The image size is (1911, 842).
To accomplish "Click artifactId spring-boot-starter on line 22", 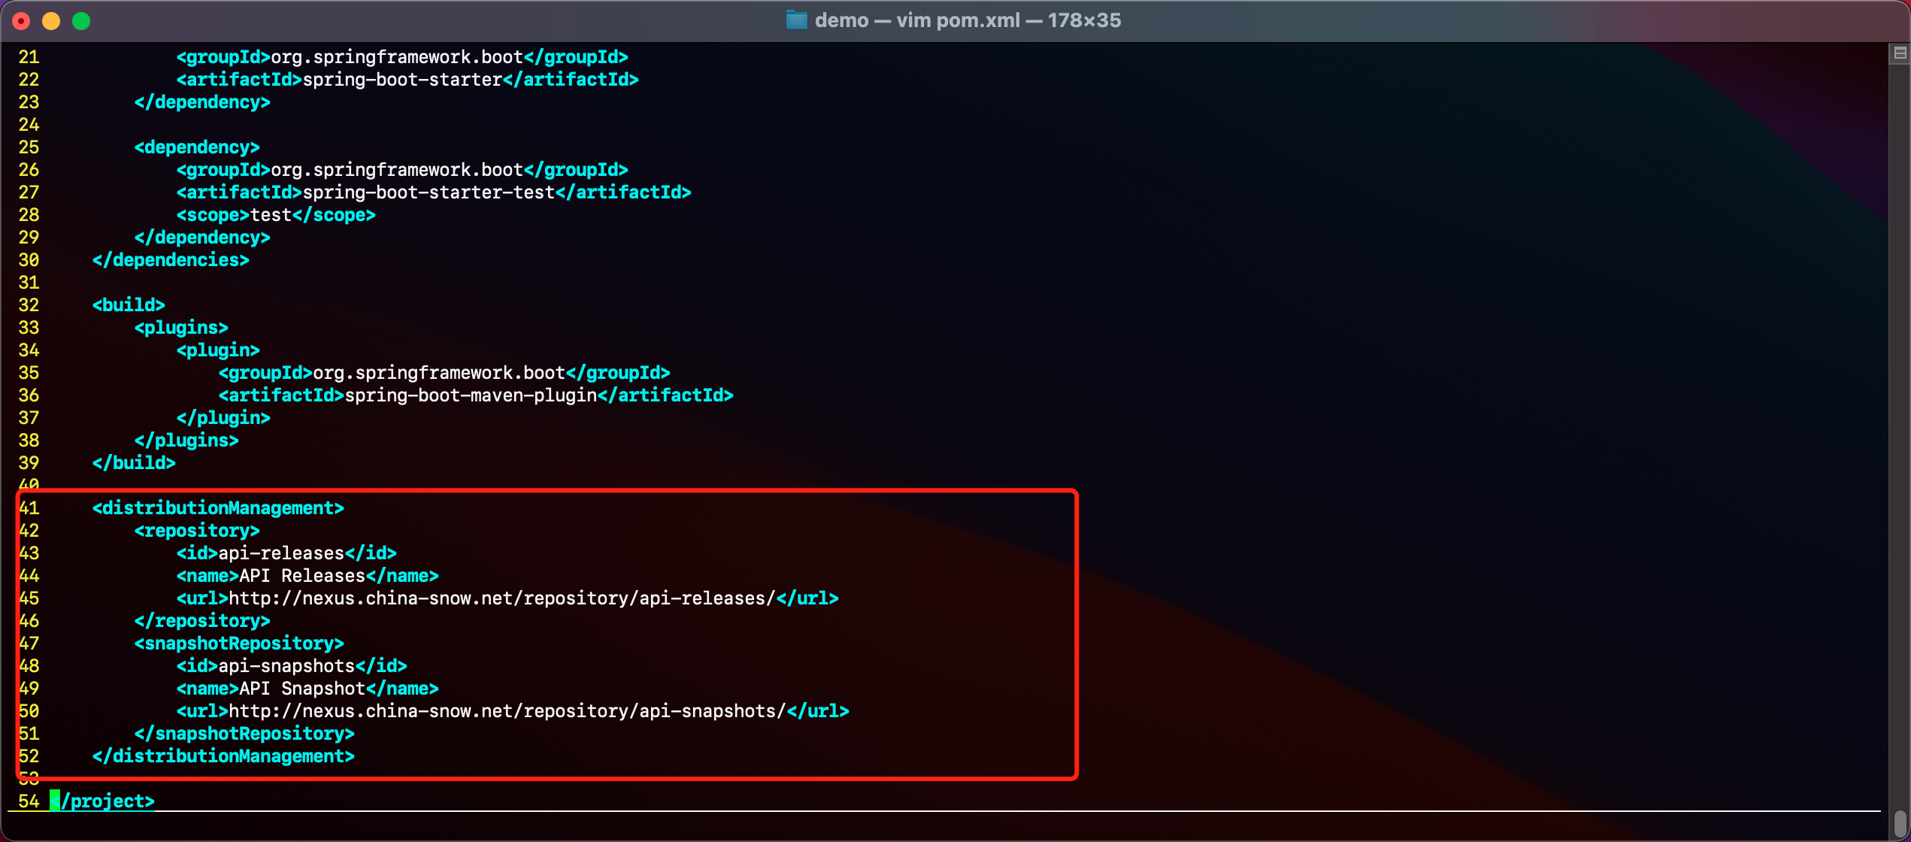I will (407, 80).
